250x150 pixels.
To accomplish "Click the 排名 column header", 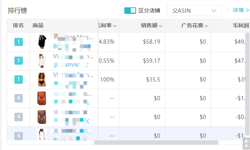I will tap(18, 25).
